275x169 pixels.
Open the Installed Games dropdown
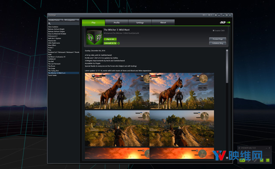coord(55,20)
